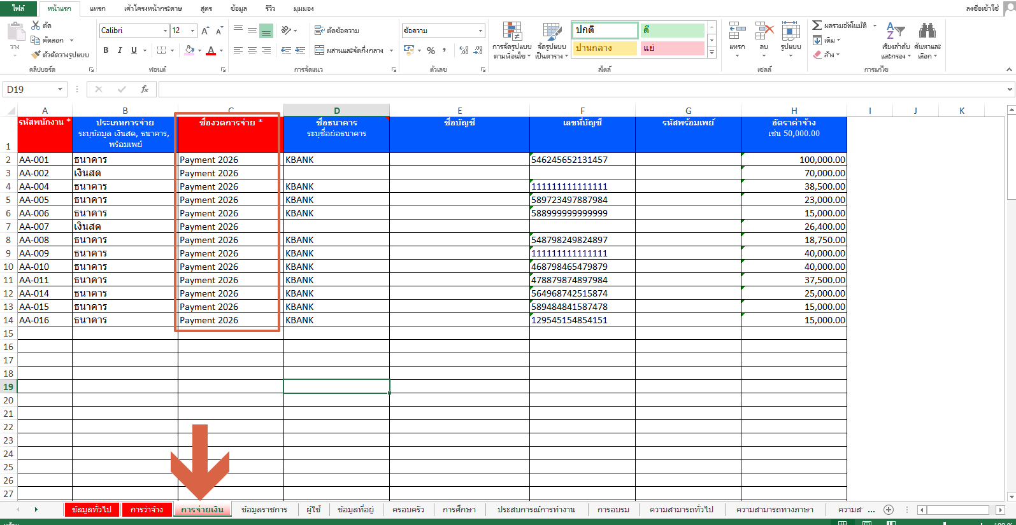
Task: Open the Calibri font name dropdown
Action: (165, 31)
